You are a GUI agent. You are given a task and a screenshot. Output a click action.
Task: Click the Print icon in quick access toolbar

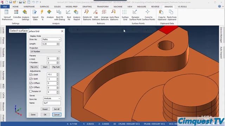pyautogui.click(x=20, y=2)
